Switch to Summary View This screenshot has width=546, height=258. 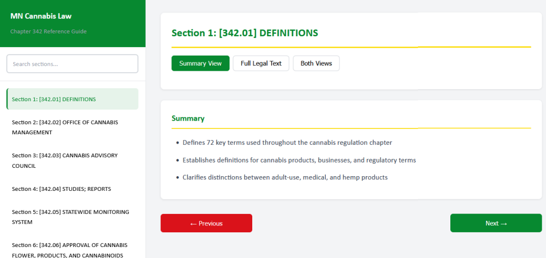coord(200,63)
